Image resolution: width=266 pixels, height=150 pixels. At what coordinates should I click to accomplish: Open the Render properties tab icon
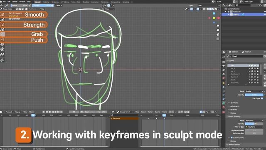coord(224,62)
